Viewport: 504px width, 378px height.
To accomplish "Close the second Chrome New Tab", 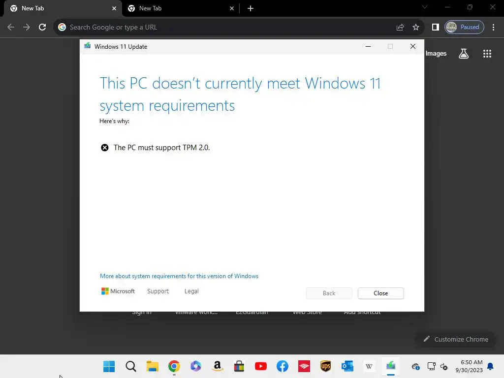I will (x=232, y=9).
